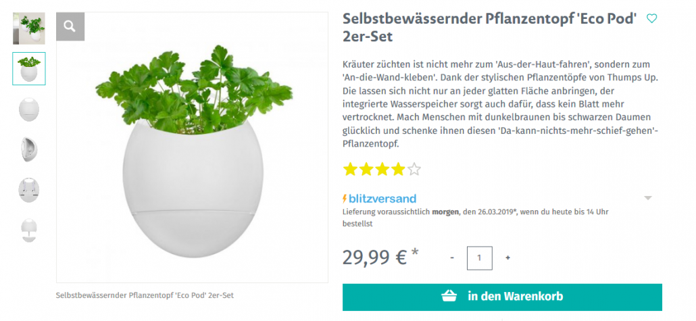Add item via 'in den Warenkorb' button
Viewport: 696px width, 321px height.
[502, 297]
